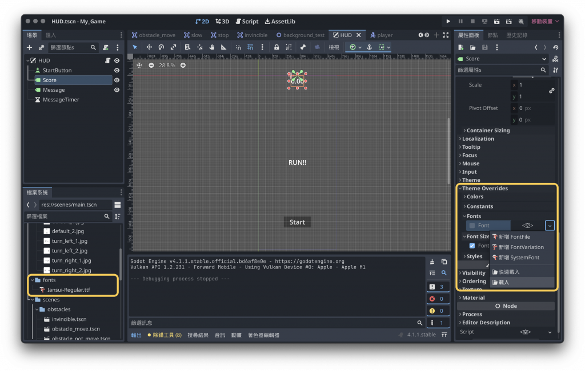The width and height of the screenshot is (585, 371).
Task: Activate the Scale Mode tool
Action: point(174,47)
